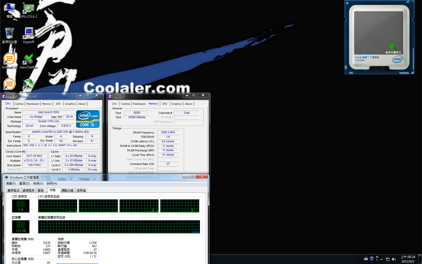Launch the memTestPro desktop shortcut
422x264 pixels.
pos(28,61)
